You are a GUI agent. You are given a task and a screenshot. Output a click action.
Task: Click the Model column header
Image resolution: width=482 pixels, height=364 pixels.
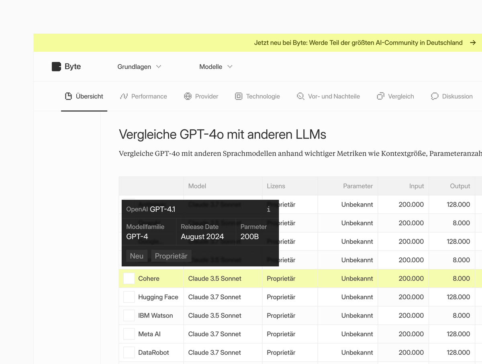pyautogui.click(x=197, y=186)
